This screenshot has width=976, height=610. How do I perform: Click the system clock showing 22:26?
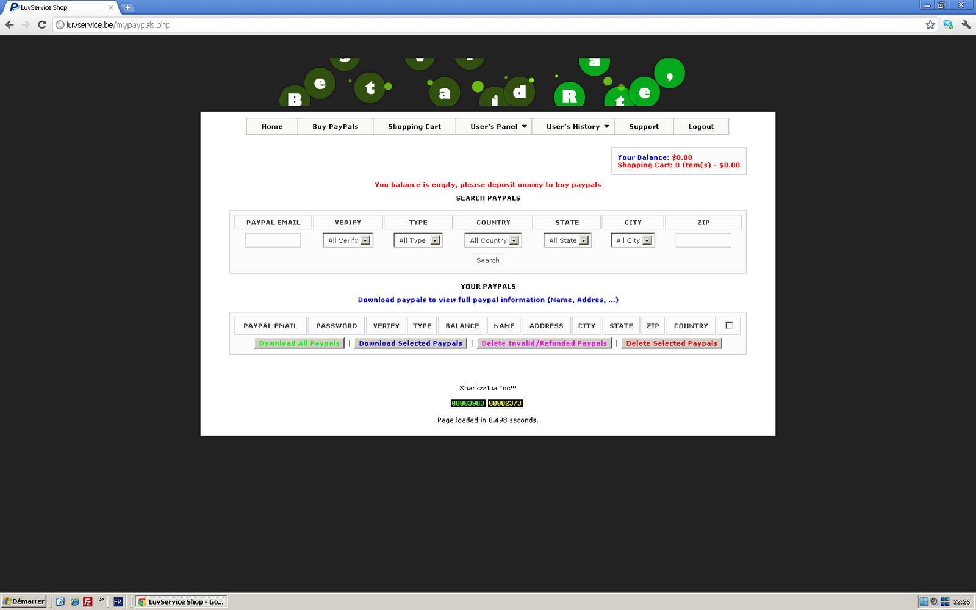961,601
